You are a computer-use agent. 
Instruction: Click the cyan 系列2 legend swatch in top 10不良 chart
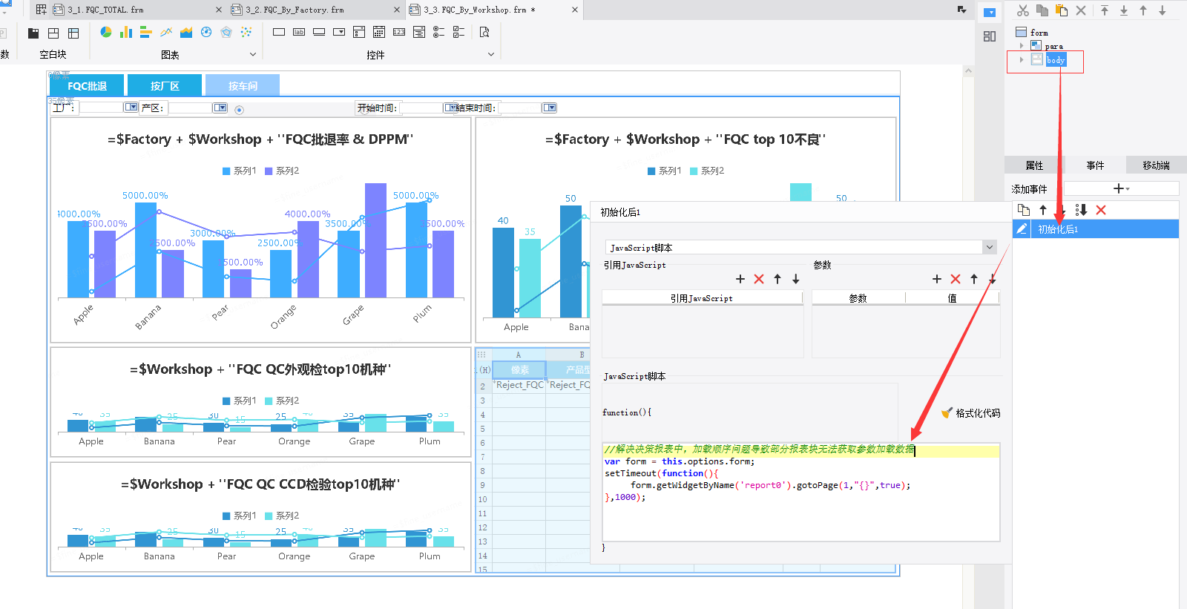click(694, 171)
